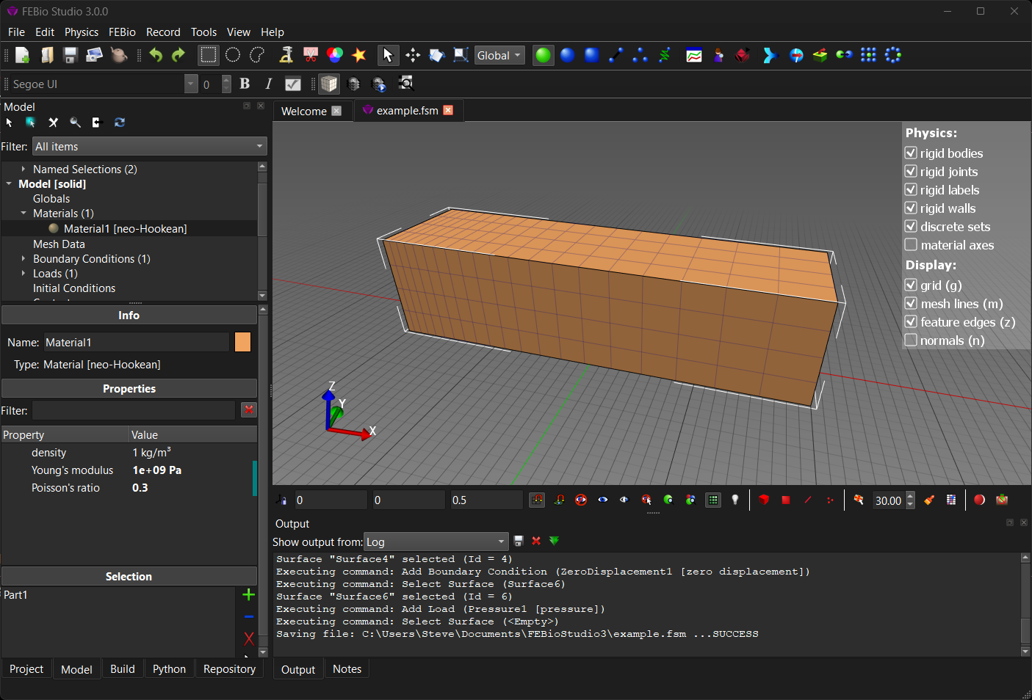The width and height of the screenshot is (1032, 700).
Task: Redo the action with the right green arrow
Action: tap(178, 55)
